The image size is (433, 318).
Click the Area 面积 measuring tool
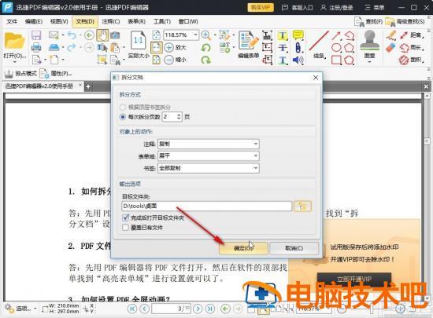[x=412, y=60]
